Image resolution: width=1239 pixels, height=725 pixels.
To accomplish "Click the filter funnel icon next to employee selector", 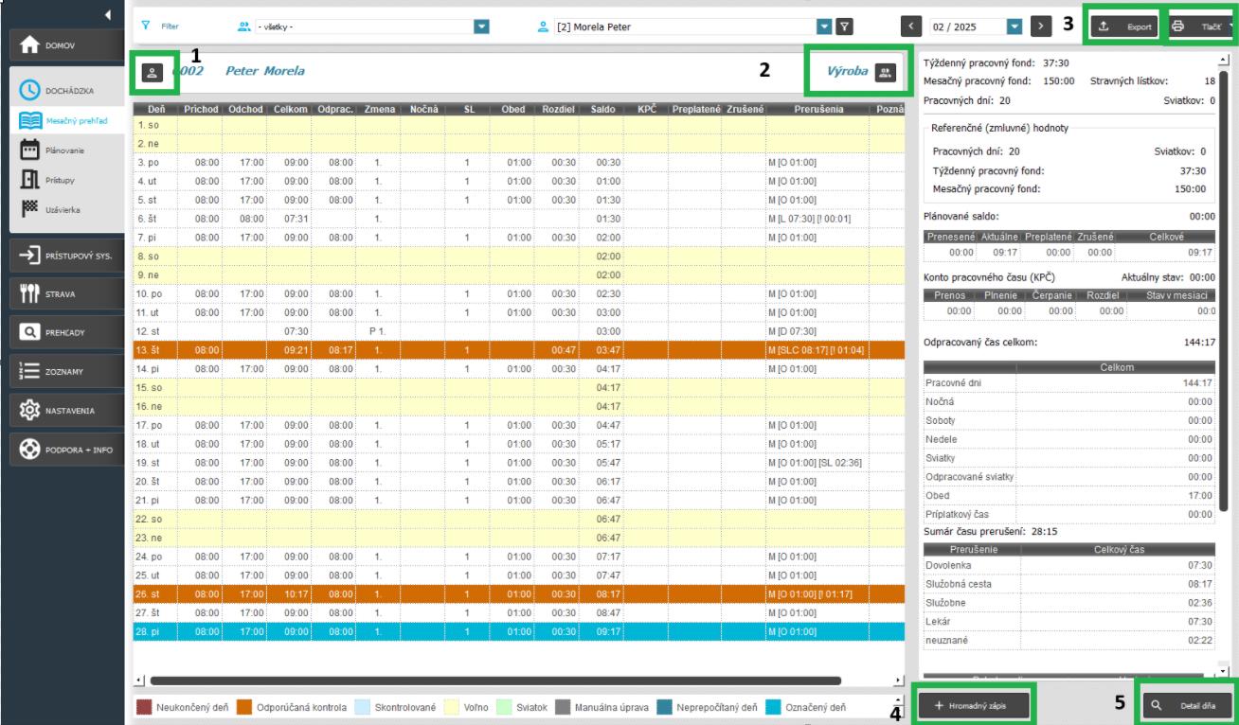I will 846,27.
